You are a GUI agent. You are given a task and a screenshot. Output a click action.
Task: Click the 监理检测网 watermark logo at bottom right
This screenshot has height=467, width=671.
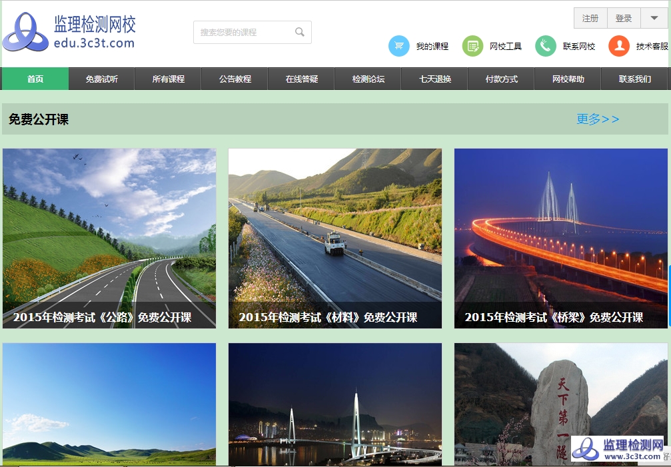[x=617, y=449]
